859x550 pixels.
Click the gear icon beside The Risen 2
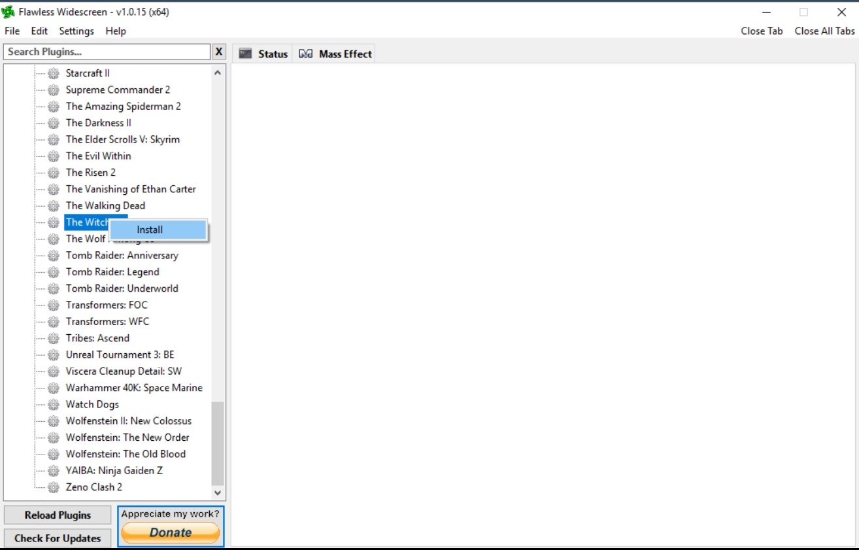54,173
